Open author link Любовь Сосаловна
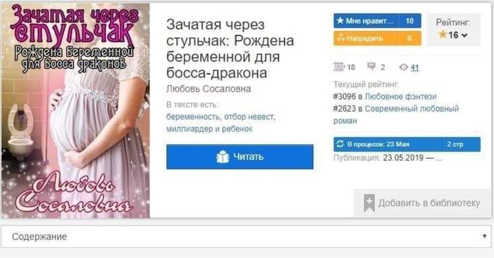The image size is (494, 258). (x=209, y=89)
